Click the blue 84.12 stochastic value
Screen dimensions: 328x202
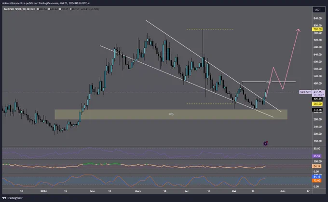pos(317,177)
